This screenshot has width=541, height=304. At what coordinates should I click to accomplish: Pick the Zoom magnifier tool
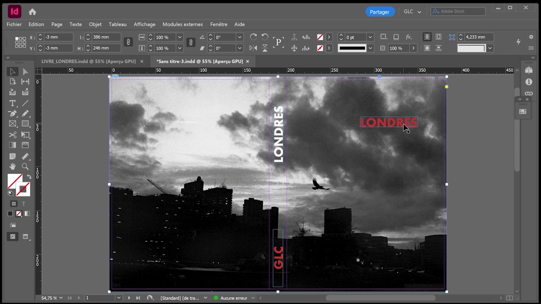point(25,166)
